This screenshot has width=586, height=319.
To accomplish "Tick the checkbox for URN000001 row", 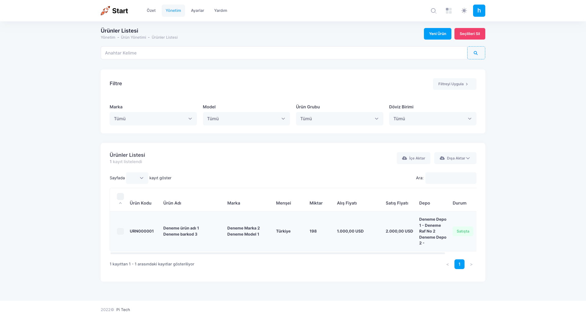I will point(120,231).
